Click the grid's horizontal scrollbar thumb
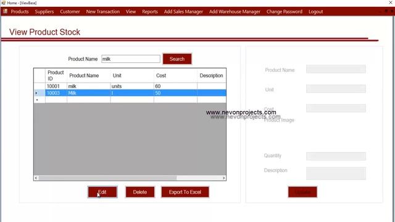This screenshot has width=395, height=222. point(107,178)
